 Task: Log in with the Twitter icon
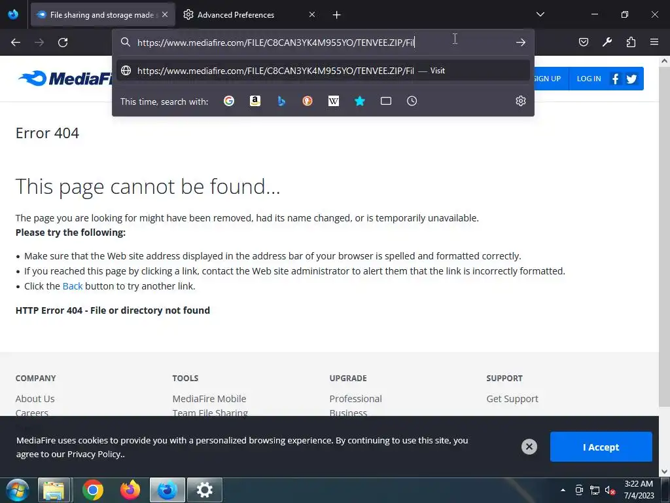tap(631, 79)
